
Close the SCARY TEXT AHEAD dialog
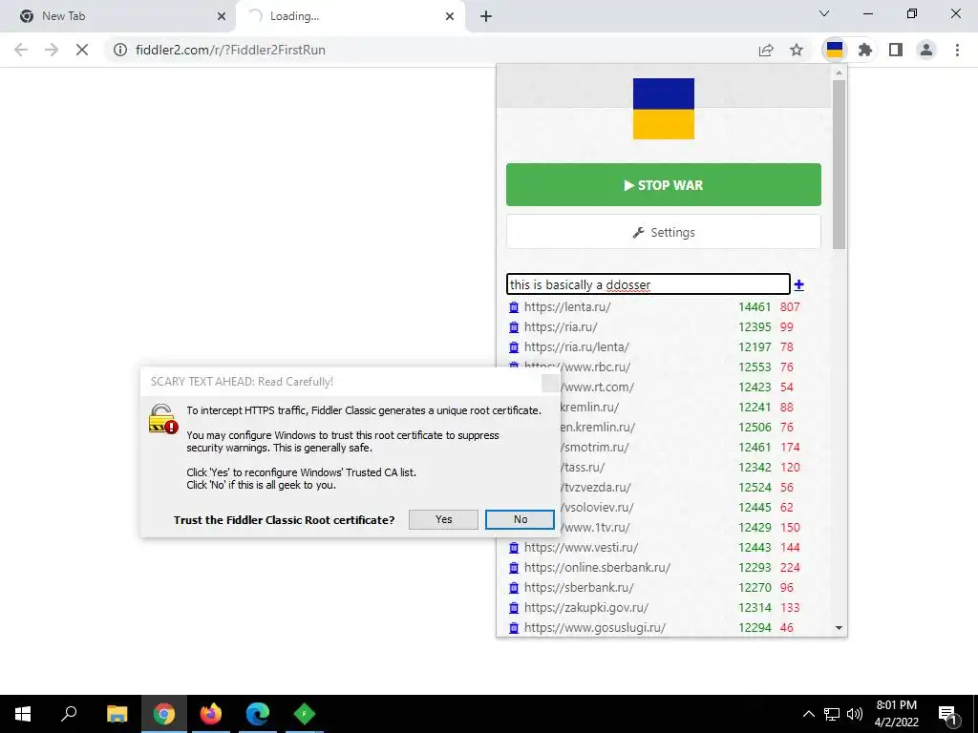tap(550, 383)
